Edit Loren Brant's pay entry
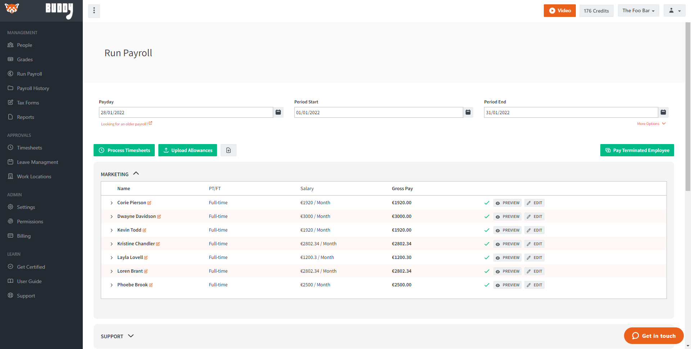 pos(534,271)
